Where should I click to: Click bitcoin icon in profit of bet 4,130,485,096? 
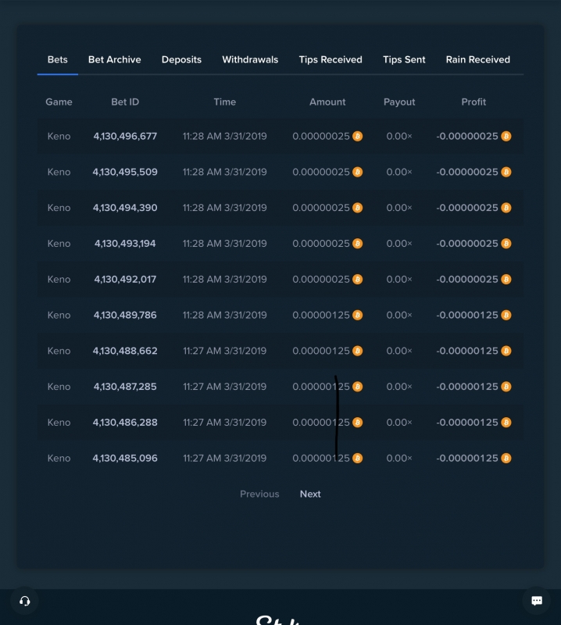click(506, 458)
